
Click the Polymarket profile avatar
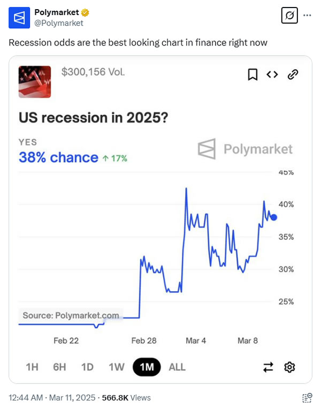(x=19, y=18)
